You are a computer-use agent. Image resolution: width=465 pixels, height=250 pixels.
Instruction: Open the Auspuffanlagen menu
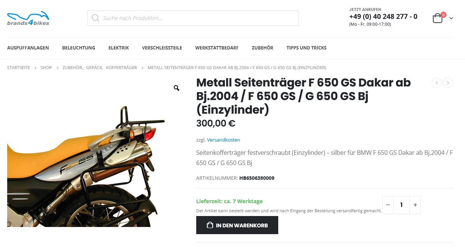[28, 48]
